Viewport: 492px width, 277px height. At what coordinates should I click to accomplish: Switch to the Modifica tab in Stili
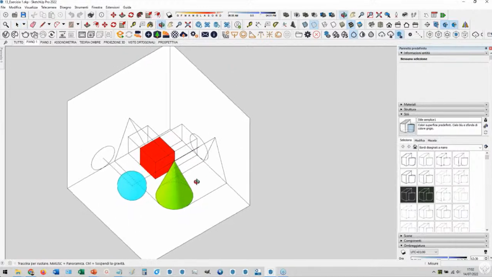419,141
